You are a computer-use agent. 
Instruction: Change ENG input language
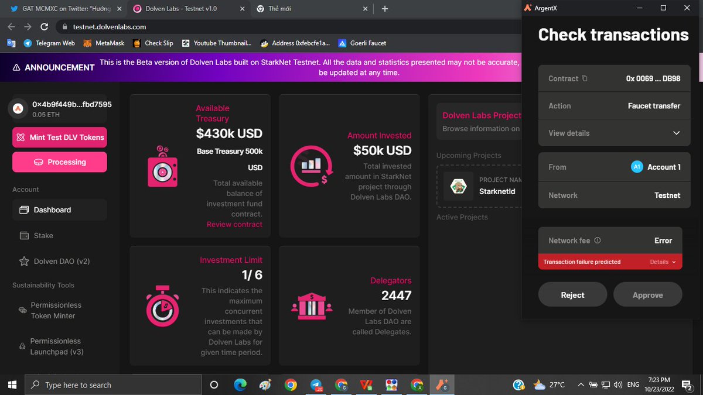click(x=633, y=384)
